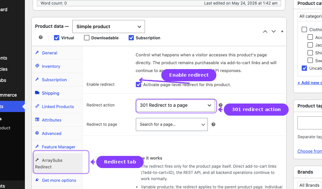Click into the Product tags input field
322x189 pixels.
[x=310, y=123]
